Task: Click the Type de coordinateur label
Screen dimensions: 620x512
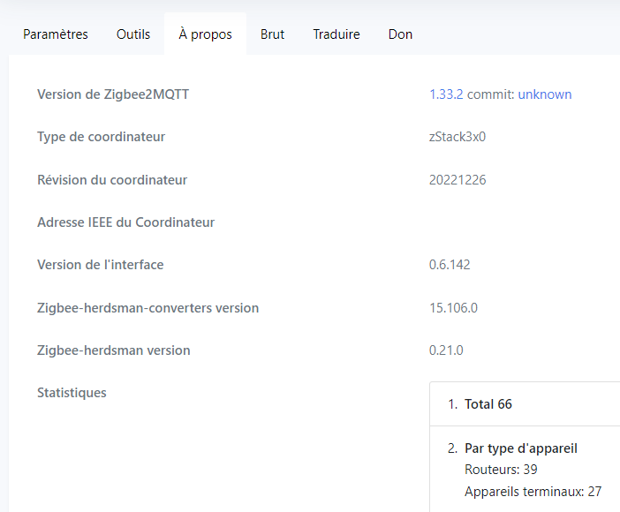Action: [x=102, y=137]
